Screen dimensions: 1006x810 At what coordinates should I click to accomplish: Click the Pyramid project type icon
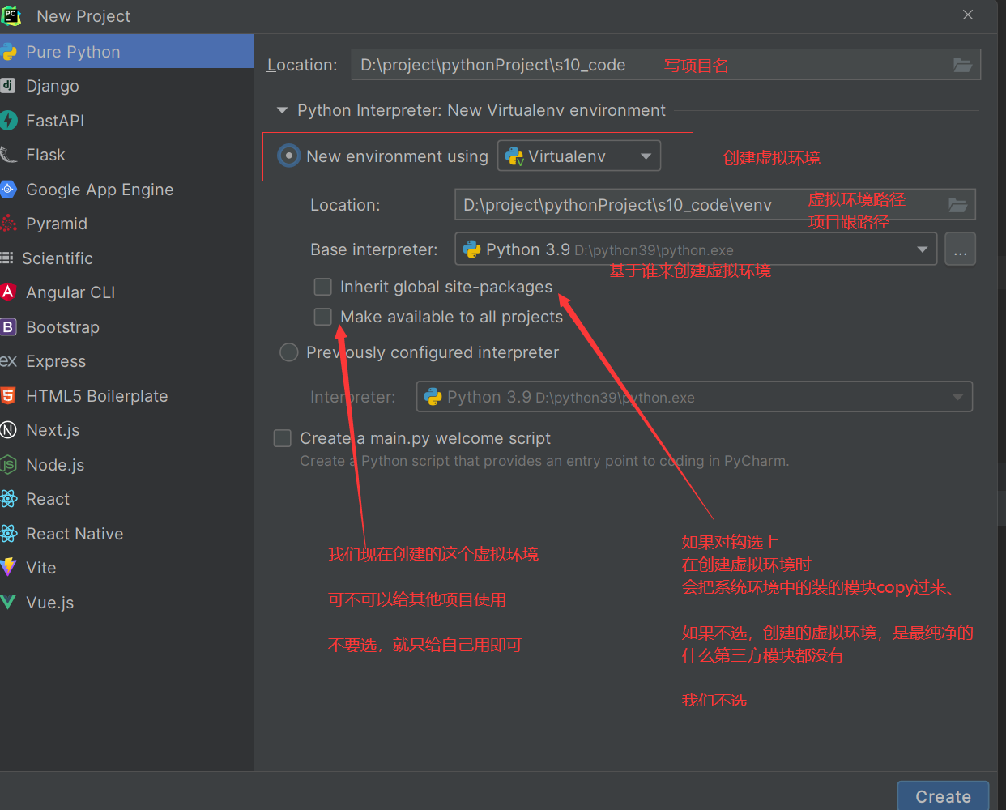[8, 224]
